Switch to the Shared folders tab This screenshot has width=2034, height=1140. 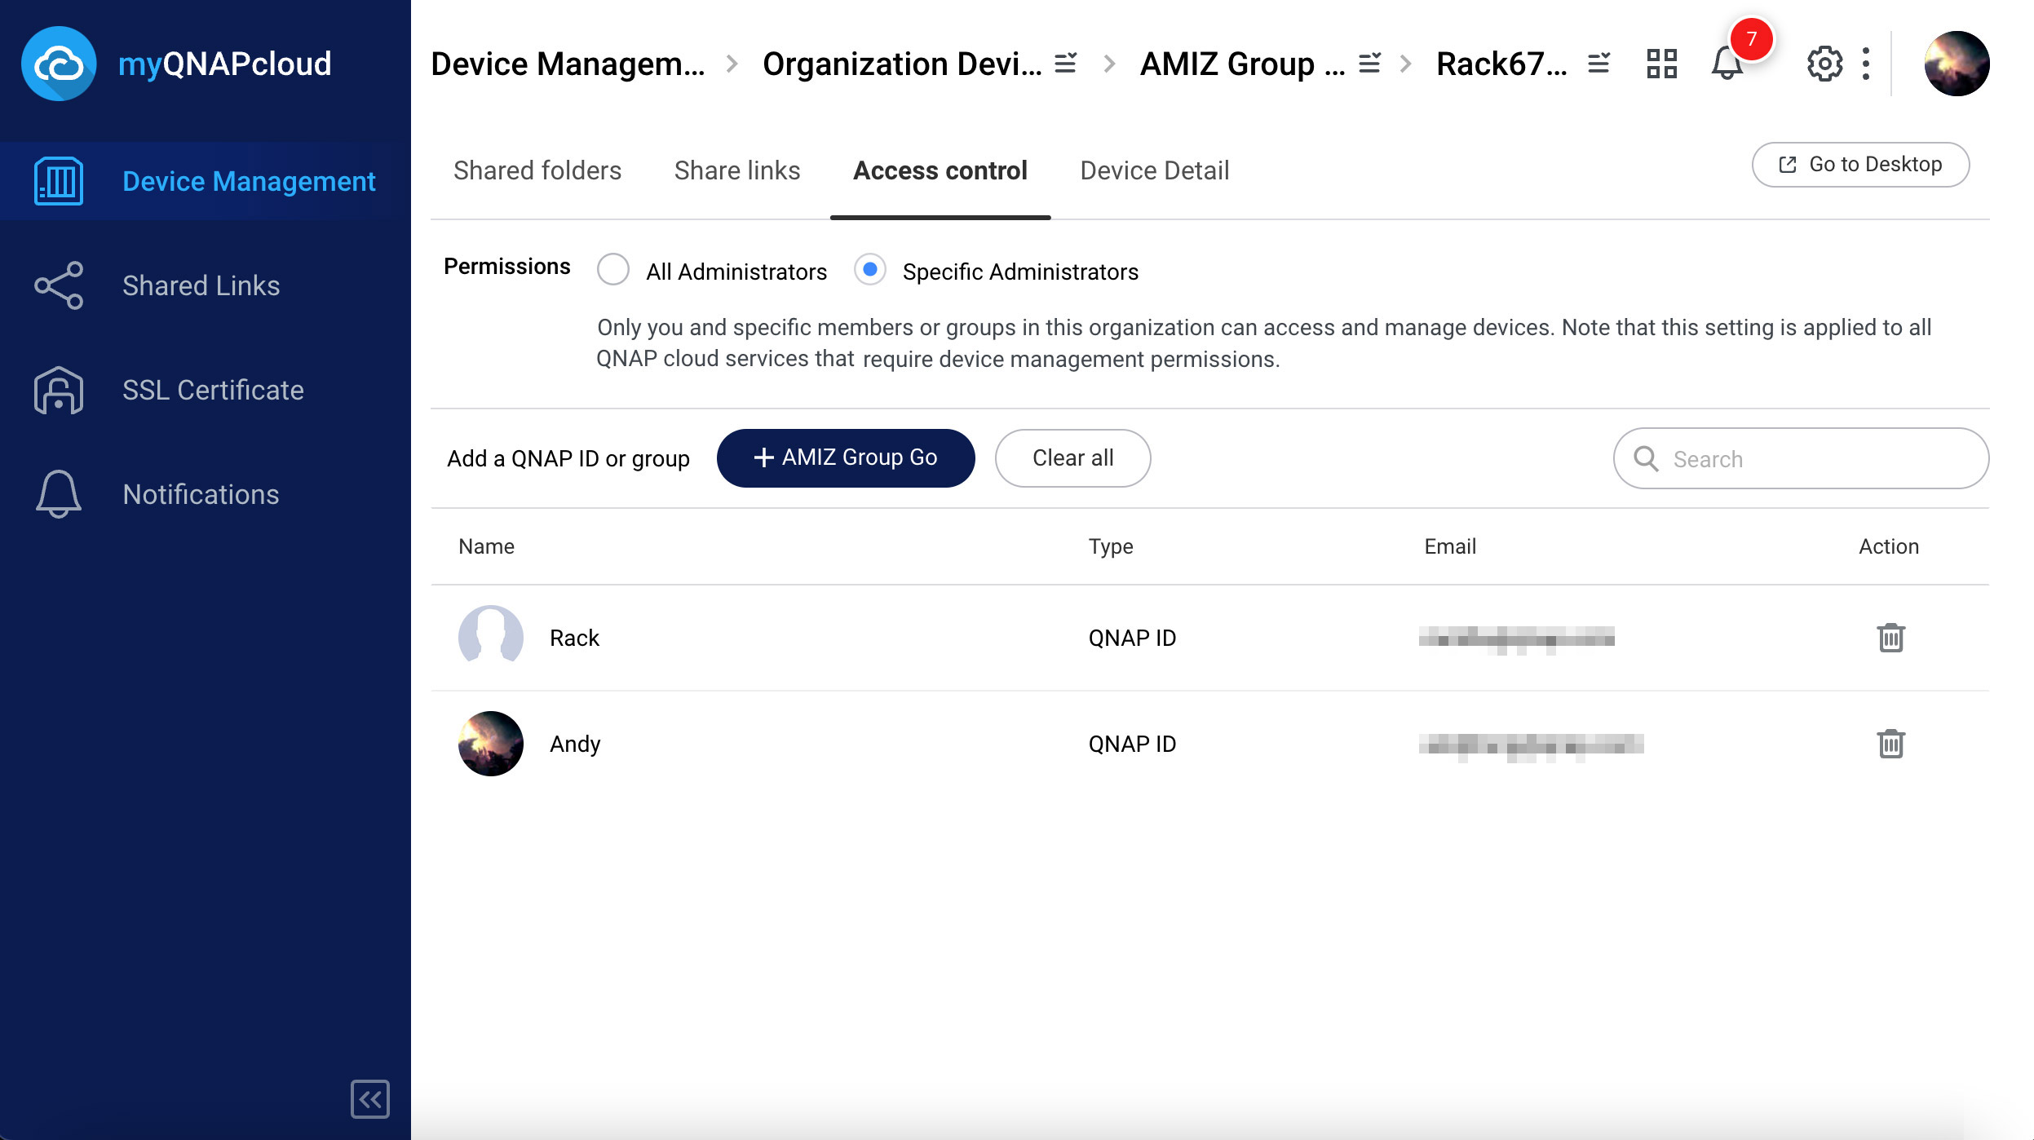tap(537, 170)
